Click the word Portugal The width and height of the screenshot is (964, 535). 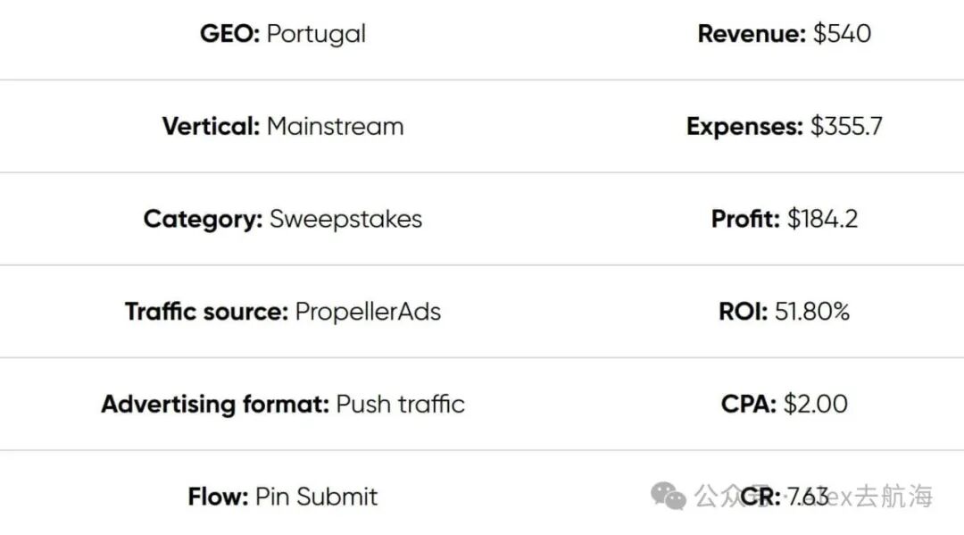click(316, 35)
